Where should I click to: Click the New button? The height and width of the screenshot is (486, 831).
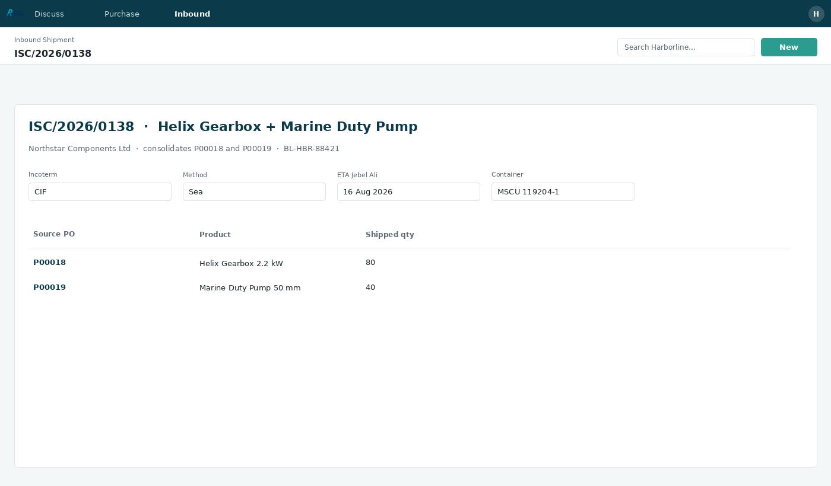tap(789, 47)
